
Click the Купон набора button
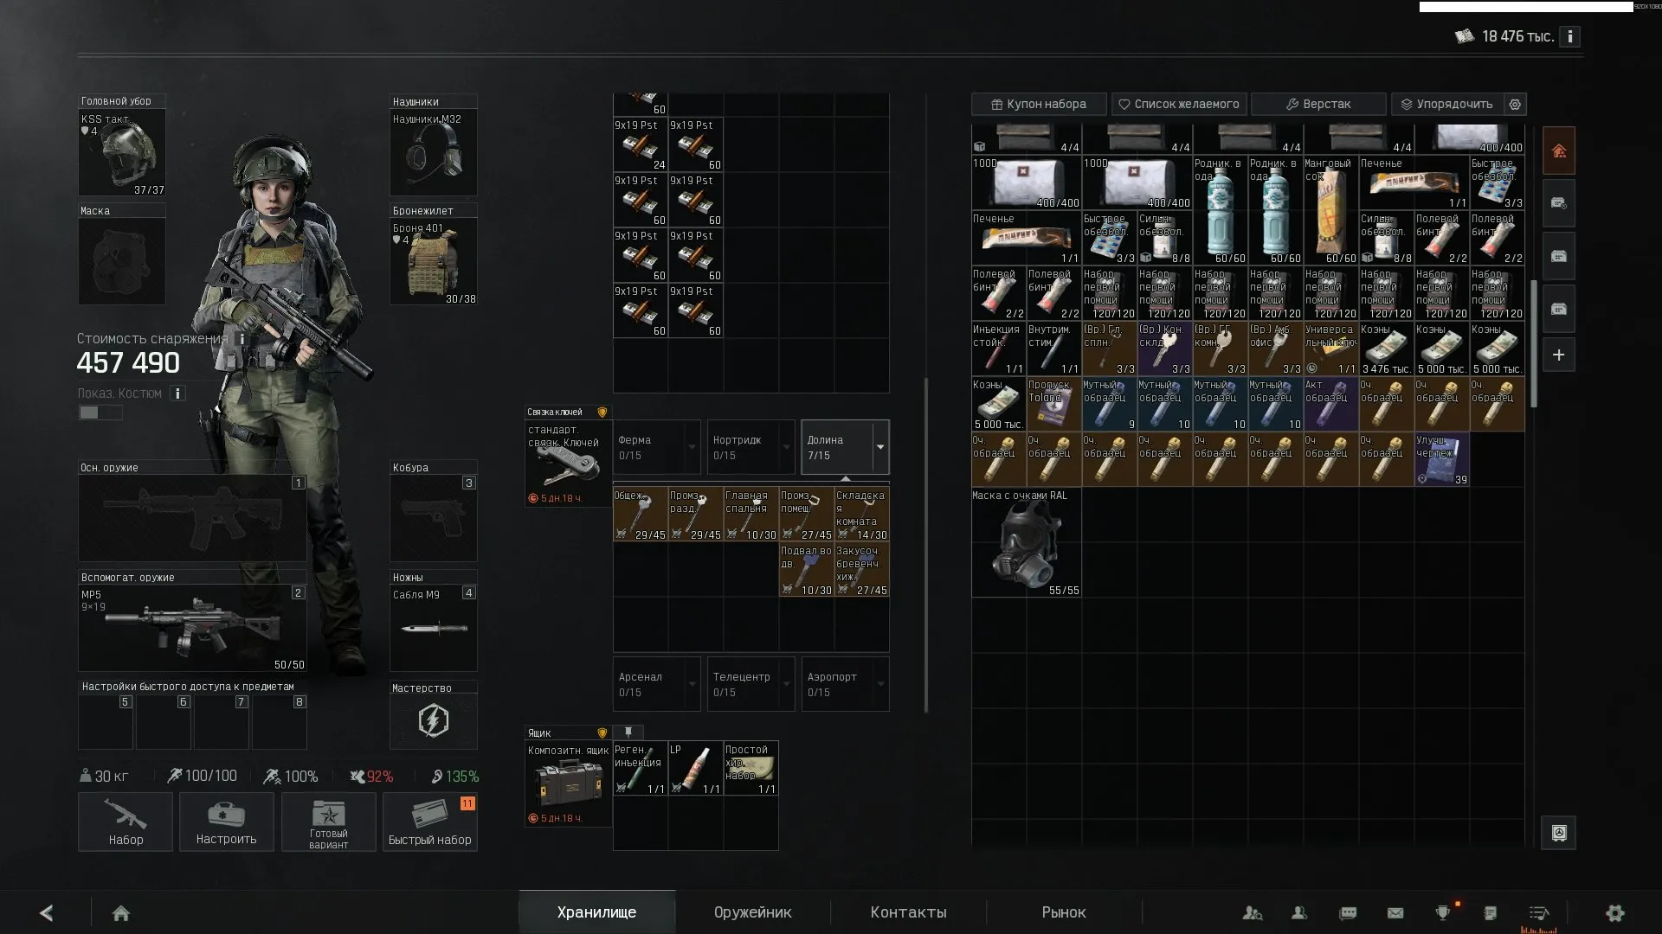(x=1039, y=104)
